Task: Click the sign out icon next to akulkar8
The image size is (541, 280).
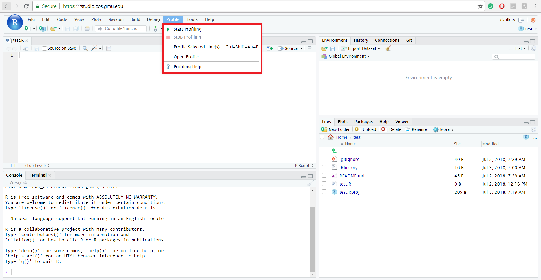Action: point(521,20)
